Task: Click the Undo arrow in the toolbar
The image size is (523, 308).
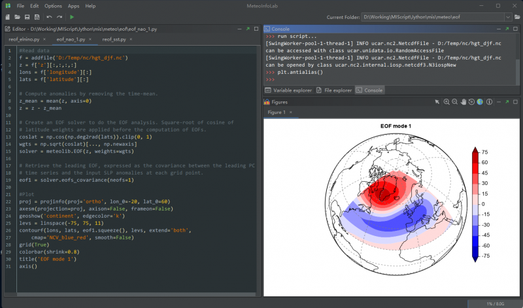Action: [49, 16]
